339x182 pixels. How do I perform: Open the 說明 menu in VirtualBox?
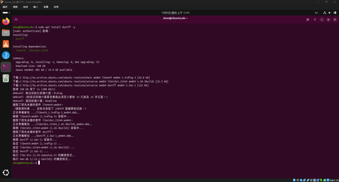coord(56,7)
